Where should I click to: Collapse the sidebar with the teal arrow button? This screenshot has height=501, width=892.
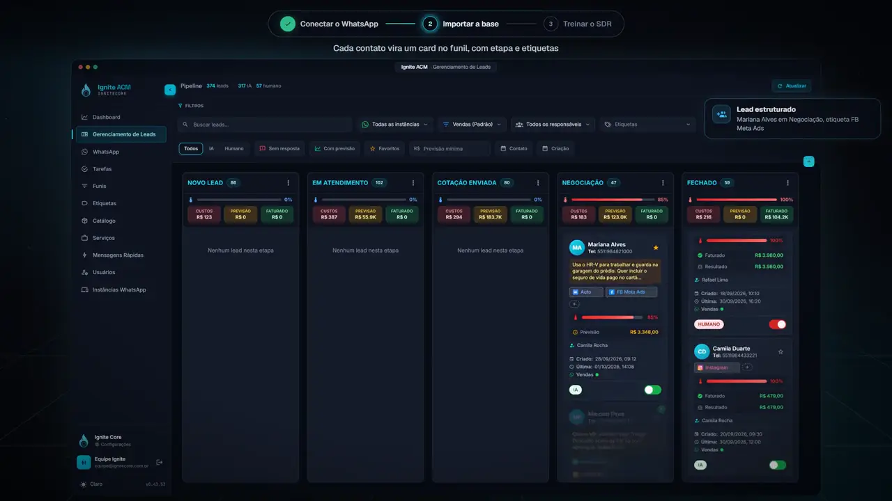pos(170,90)
